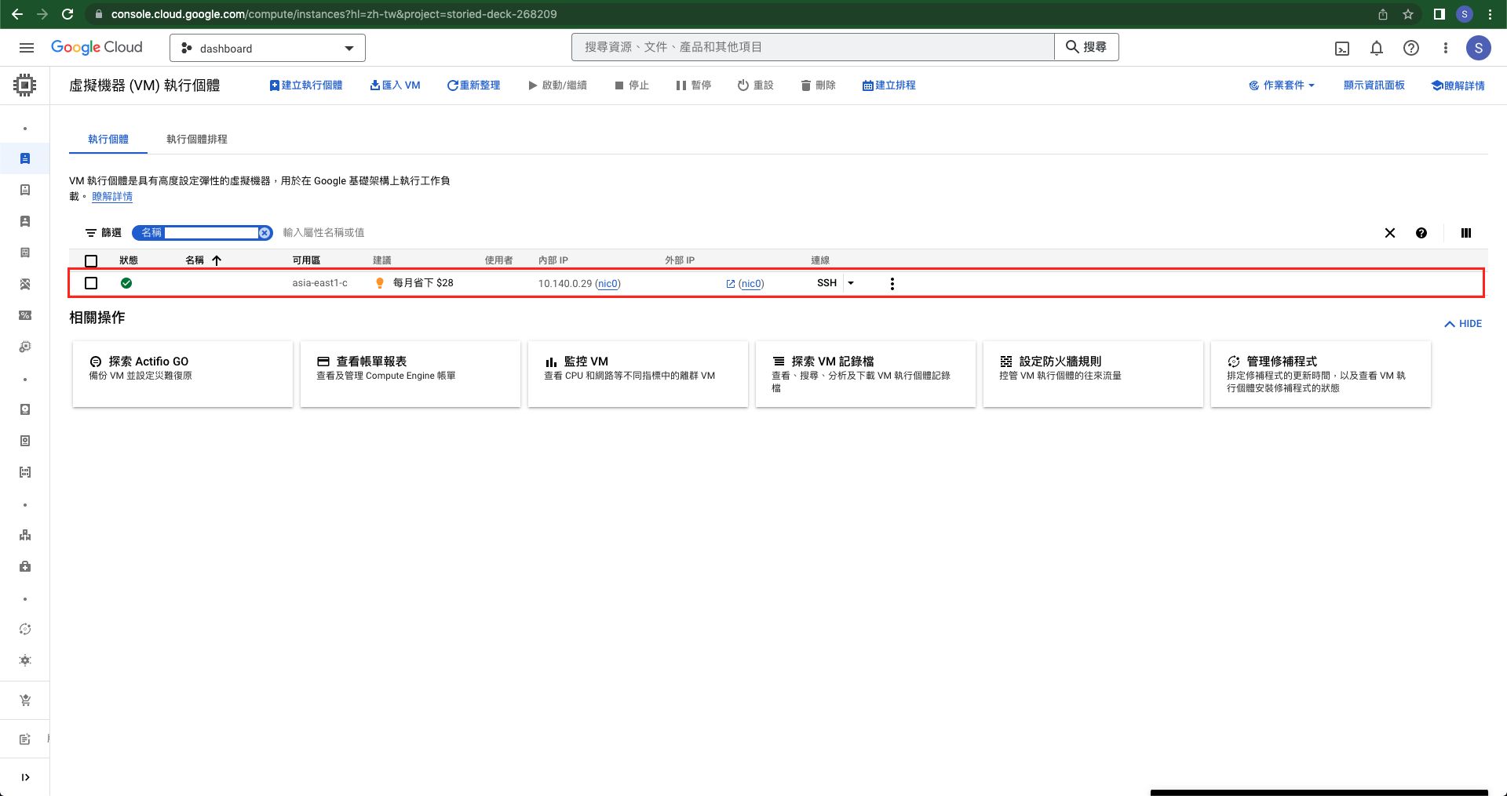1507x796 pixels.
Task: Open more actions menu for the VM row
Action: click(x=892, y=284)
